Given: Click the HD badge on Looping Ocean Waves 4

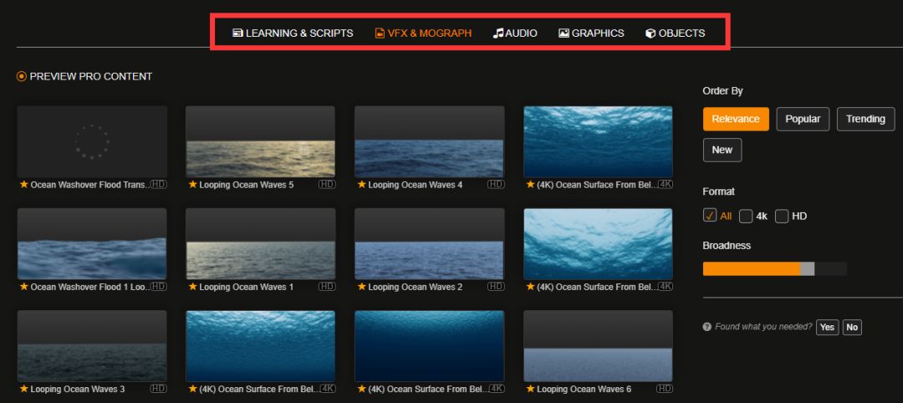Looking at the screenshot, I should point(496,184).
